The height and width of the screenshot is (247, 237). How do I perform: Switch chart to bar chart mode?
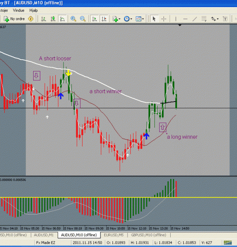click(43, 19)
